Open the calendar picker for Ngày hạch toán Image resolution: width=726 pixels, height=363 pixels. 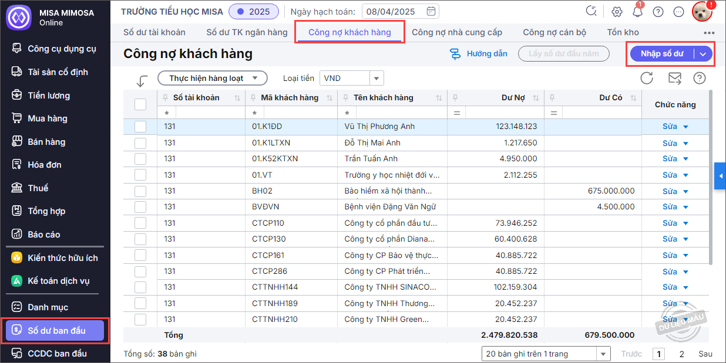pyautogui.click(x=431, y=11)
